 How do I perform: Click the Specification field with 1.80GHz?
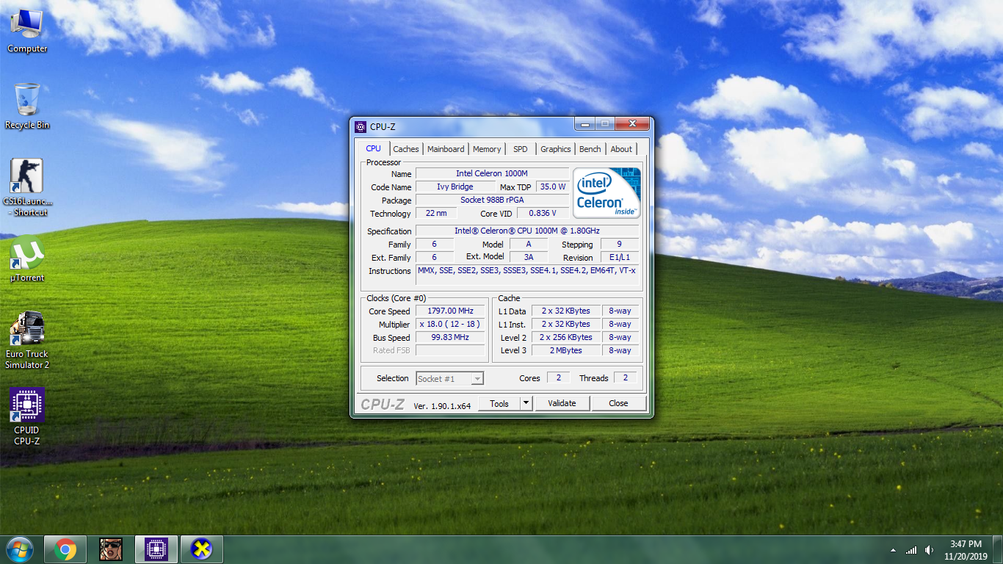527,231
